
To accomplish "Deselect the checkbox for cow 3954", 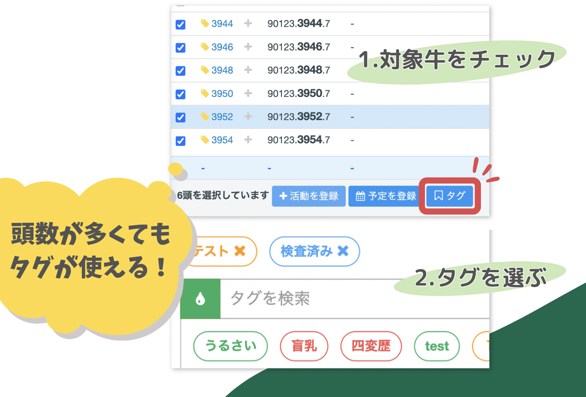I will (180, 141).
